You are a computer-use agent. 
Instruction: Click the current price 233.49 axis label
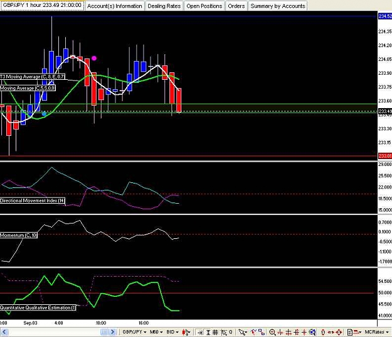point(385,111)
